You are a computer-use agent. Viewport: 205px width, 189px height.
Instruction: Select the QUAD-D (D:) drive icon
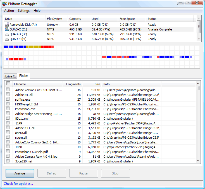tap(7, 35)
